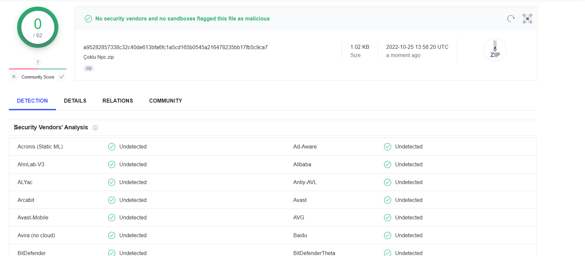
Task: Click the AhnLab-V3 vendor name
Action: click(31, 164)
